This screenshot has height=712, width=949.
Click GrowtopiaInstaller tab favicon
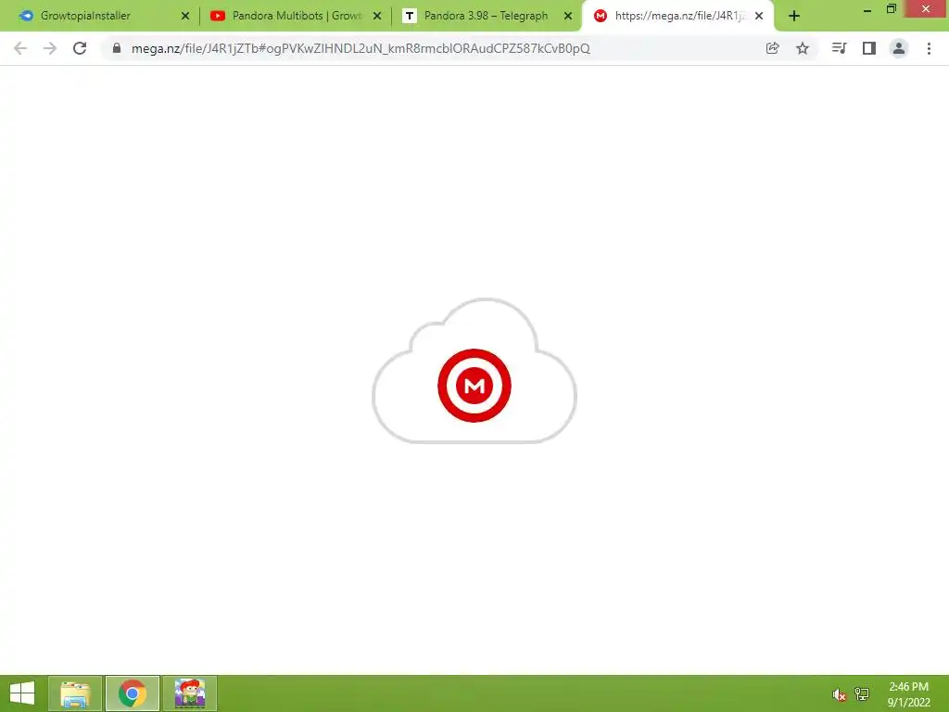pos(26,17)
